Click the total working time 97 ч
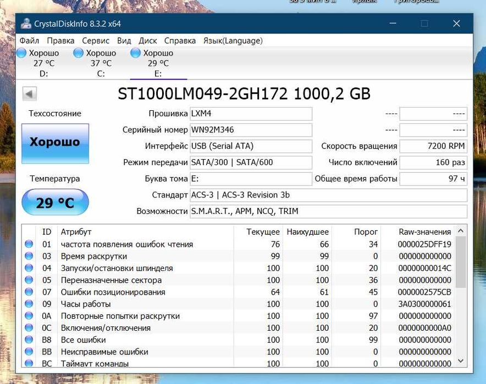The image size is (486, 384). 433,179
